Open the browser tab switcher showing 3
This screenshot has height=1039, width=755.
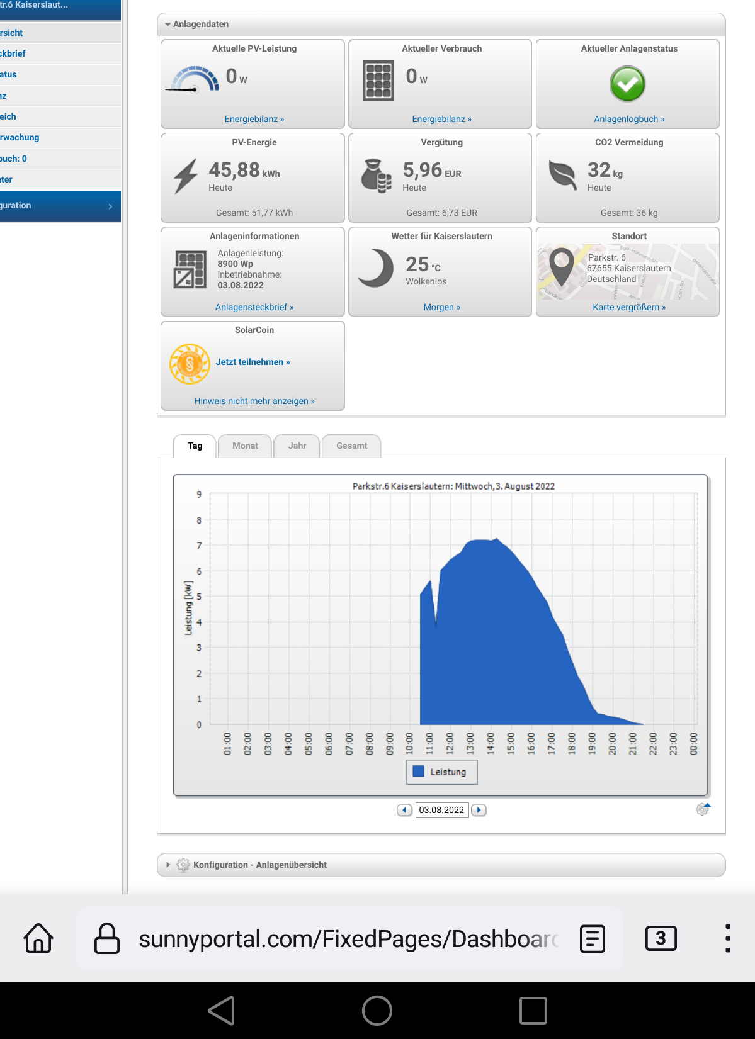pos(661,939)
